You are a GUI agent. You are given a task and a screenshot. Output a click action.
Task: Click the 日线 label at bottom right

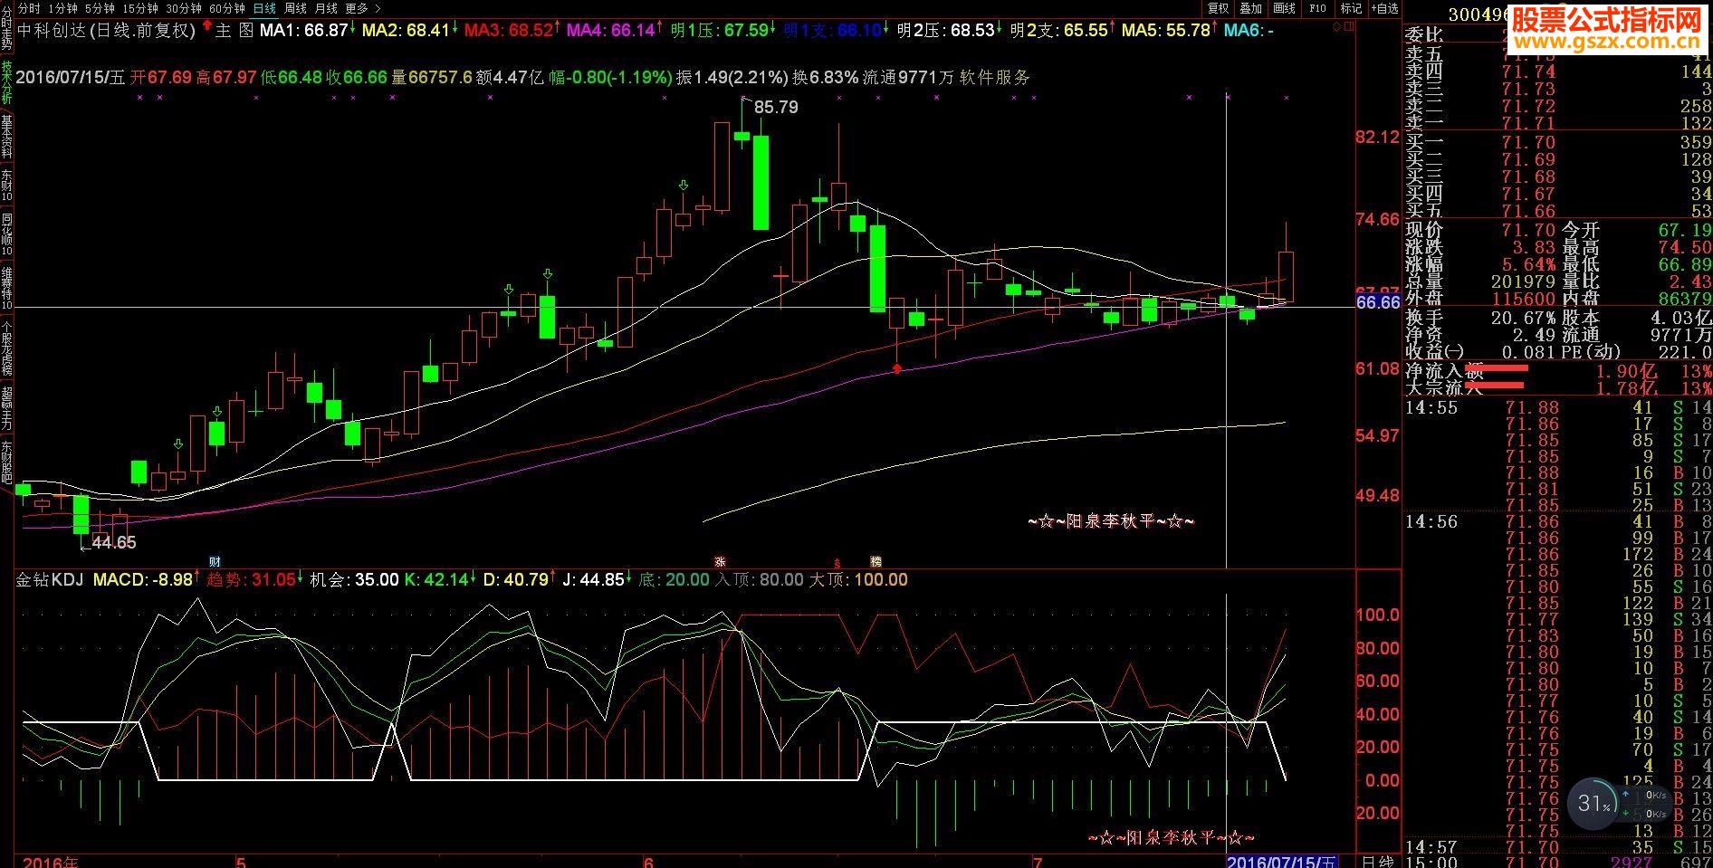click(1379, 861)
